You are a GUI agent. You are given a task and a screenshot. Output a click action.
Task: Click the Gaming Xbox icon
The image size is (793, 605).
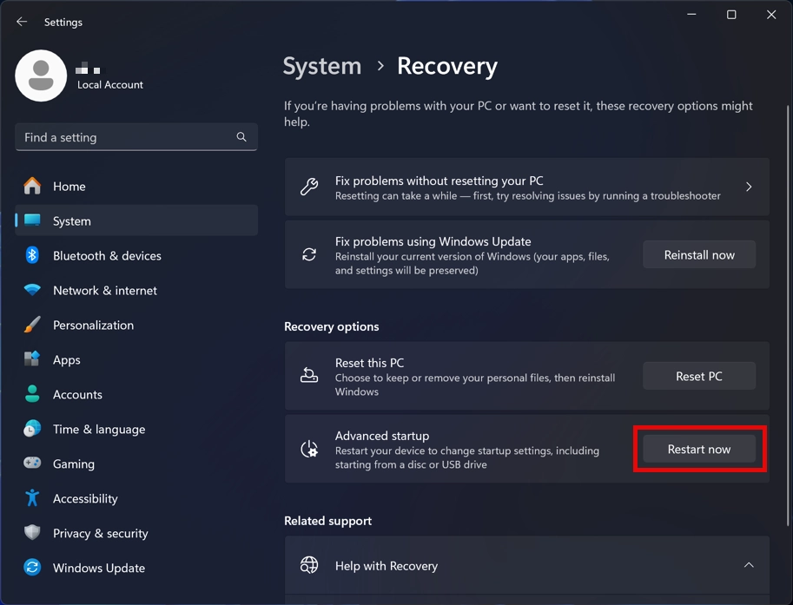pos(32,464)
